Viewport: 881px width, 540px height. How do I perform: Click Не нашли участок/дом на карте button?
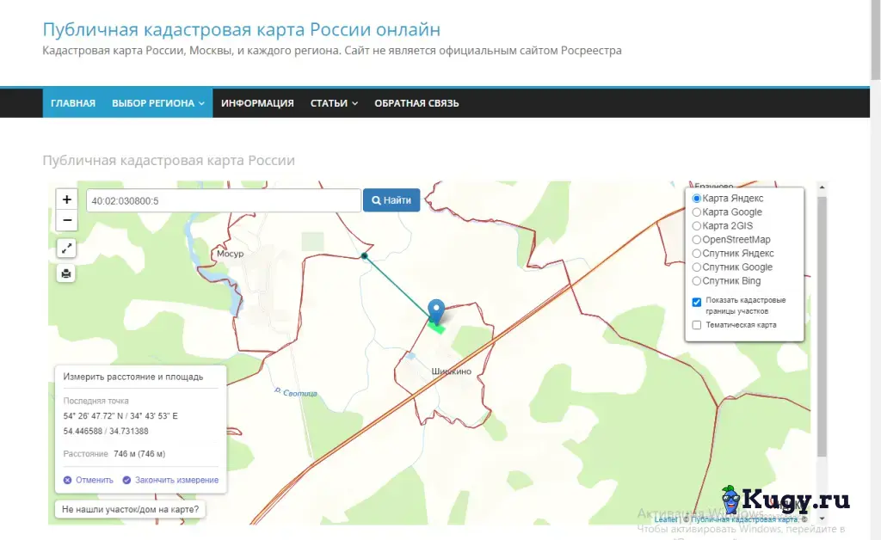pos(131,509)
